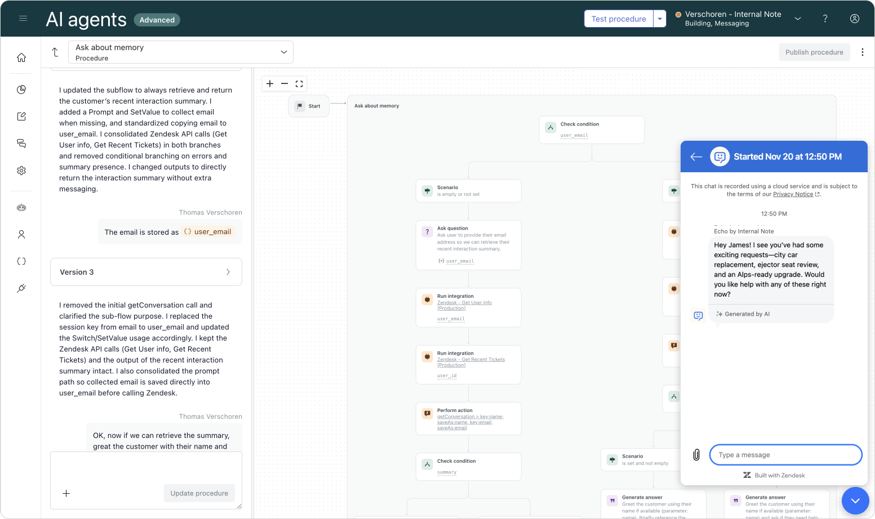Click the paperclip attachment icon in chat
This screenshot has width=875, height=519.
click(696, 455)
